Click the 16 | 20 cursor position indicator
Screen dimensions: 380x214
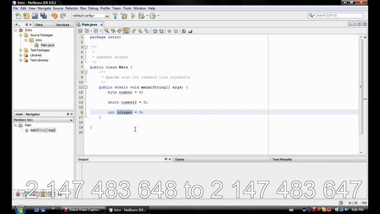point(353,203)
